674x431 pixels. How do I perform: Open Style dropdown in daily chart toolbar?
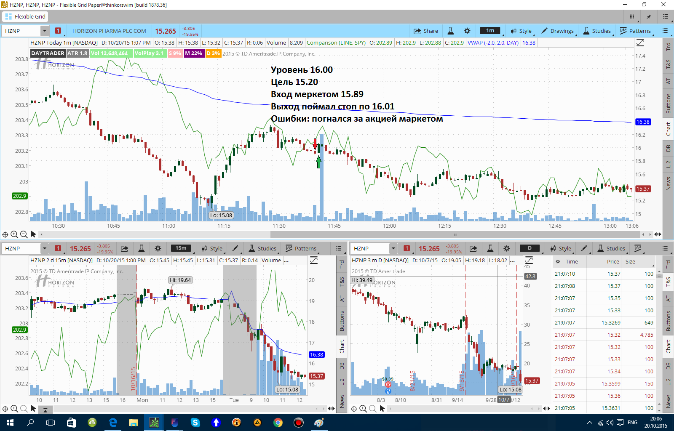(x=561, y=248)
